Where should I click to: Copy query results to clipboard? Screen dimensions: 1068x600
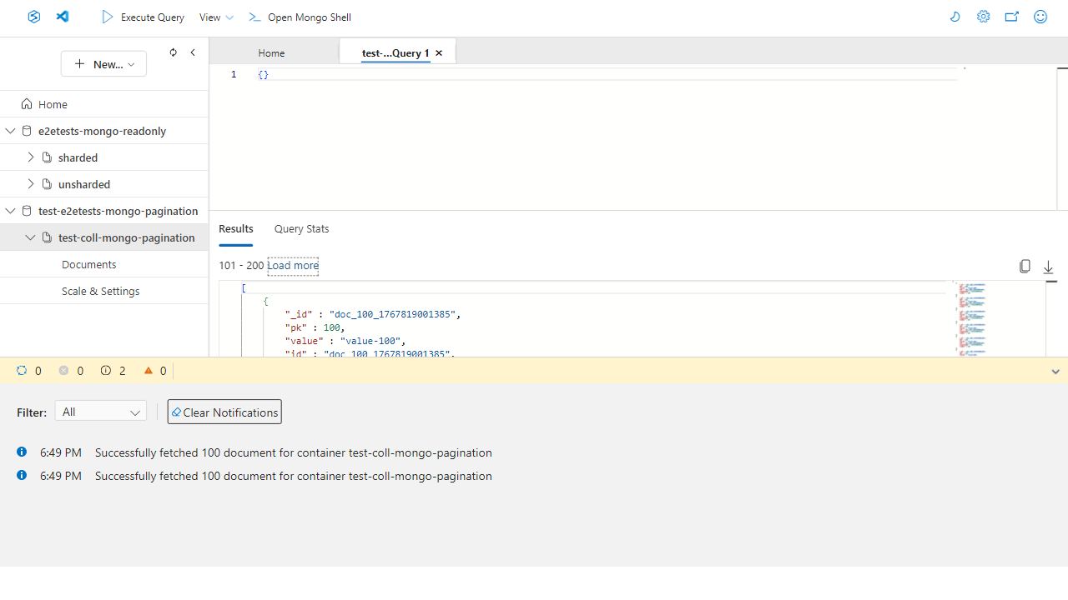1025,267
